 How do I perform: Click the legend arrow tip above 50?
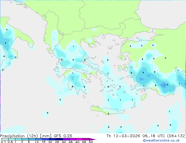(x=93, y=139)
